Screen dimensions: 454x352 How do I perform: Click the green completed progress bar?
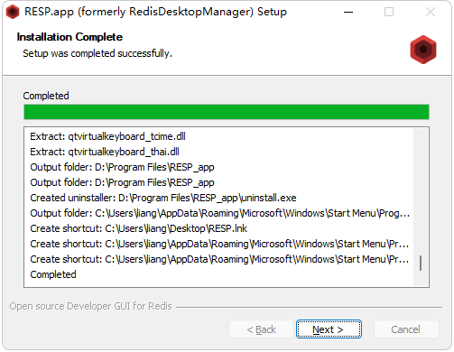227,112
